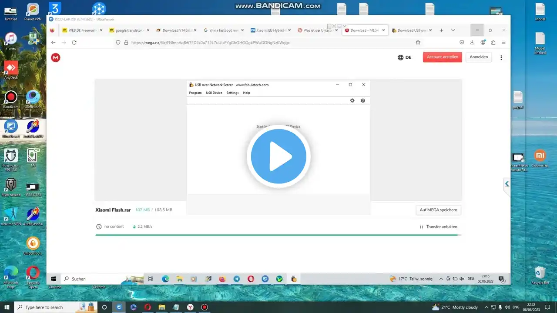Image resolution: width=557 pixels, height=313 pixels.
Task: Bookmark this page with the star icon
Action: [418, 43]
